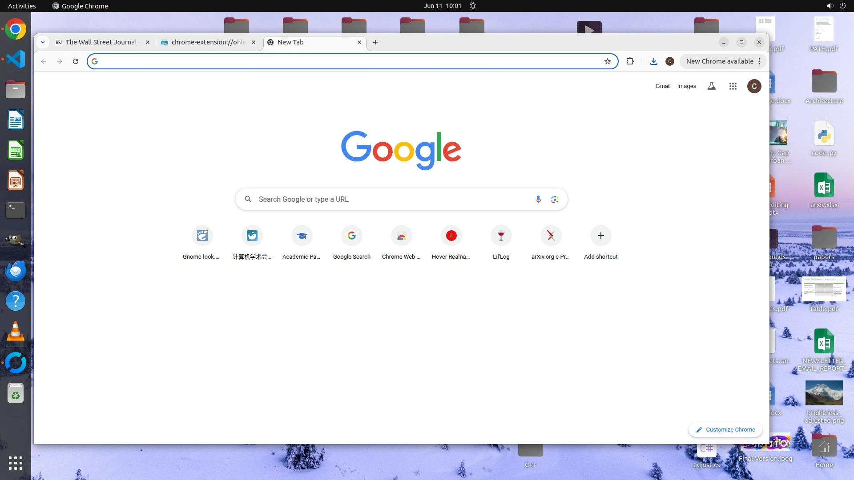Image resolution: width=854 pixels, height=480 pixels.
Task: Open Thunderbird from the Ubuntu dock
Action: [x=16, y=271]
